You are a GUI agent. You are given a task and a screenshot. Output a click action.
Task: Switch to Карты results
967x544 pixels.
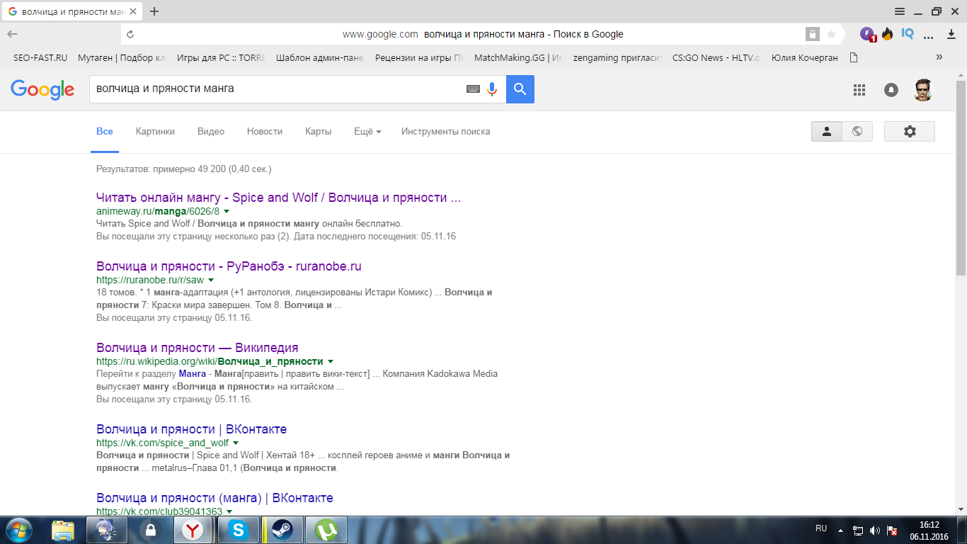point(319,132)
